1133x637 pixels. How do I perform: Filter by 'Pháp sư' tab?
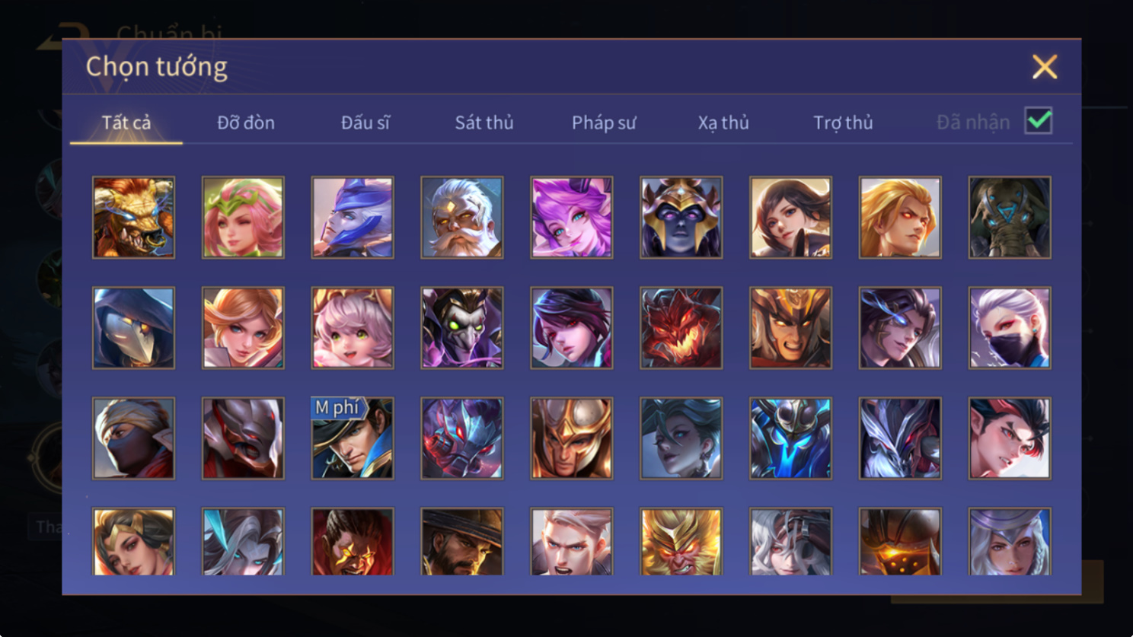point(604,123)
